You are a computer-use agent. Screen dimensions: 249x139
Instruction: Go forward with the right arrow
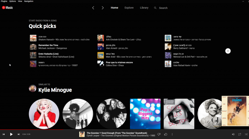(x=103, y=8)
